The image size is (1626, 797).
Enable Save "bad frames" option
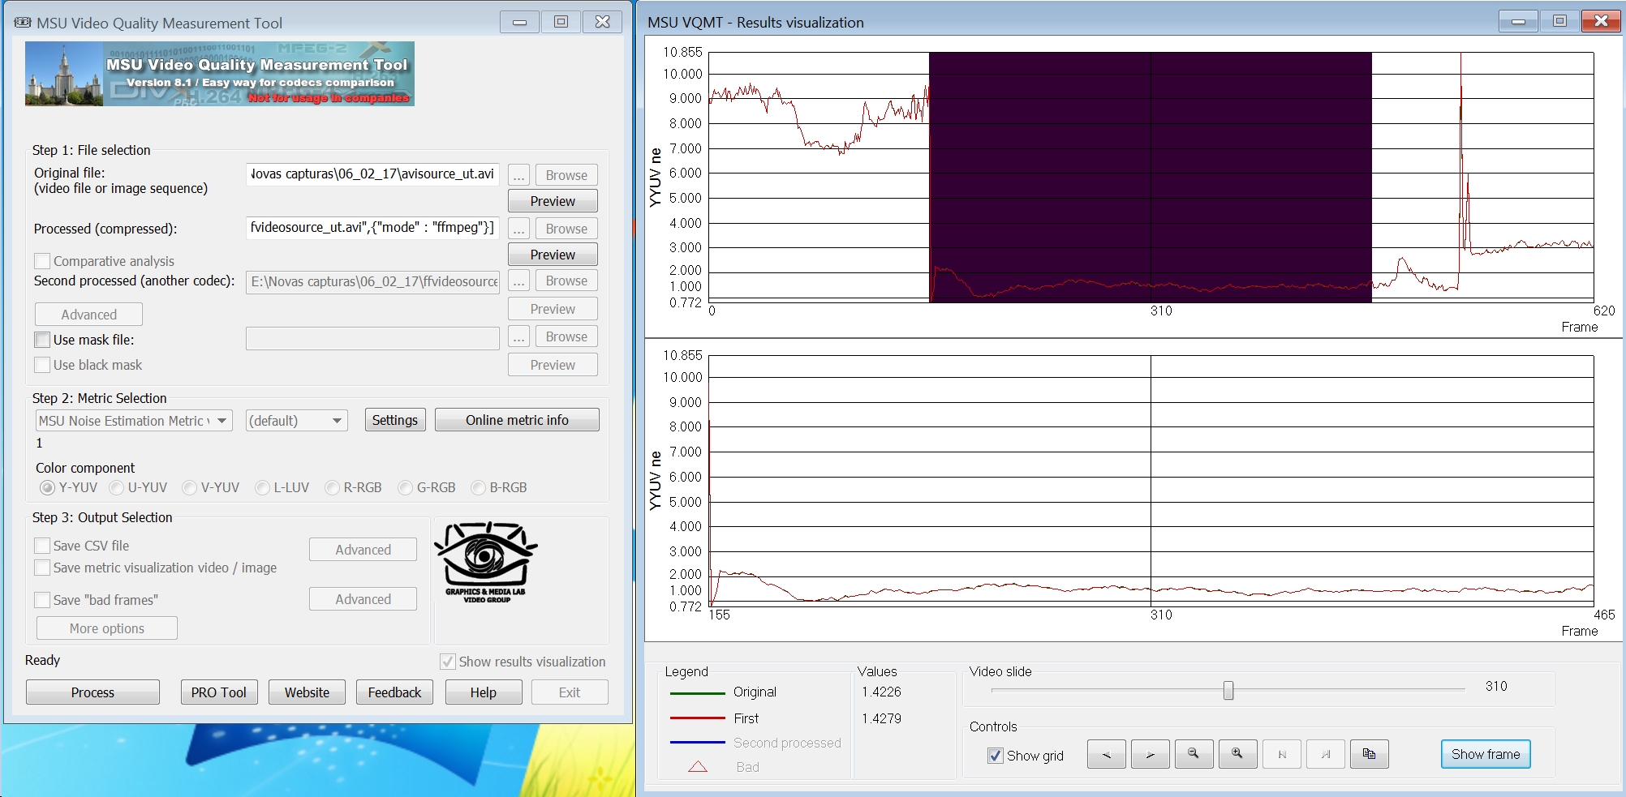pyautogui.click(x=42, y=600)
